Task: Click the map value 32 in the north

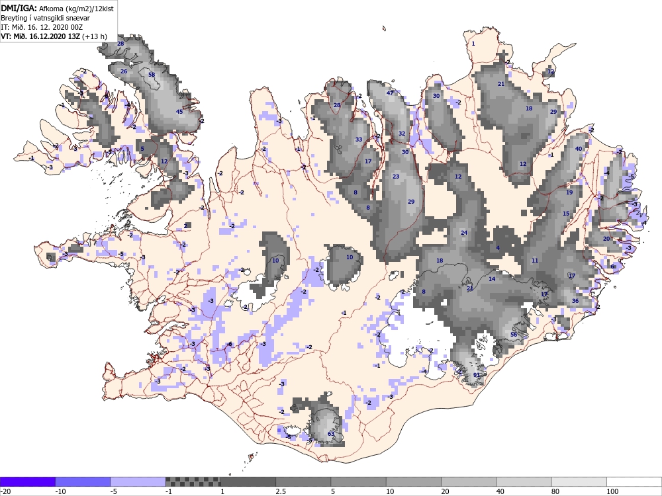Action: (402, 134)
